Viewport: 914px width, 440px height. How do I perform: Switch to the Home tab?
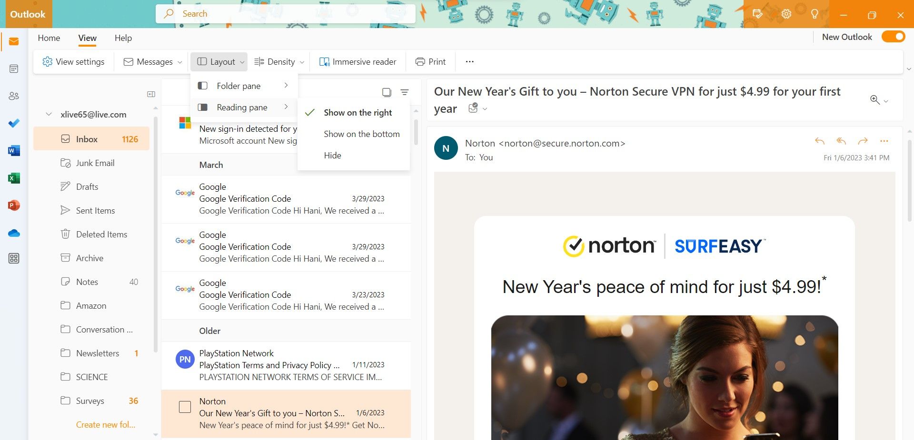(49, 38)
